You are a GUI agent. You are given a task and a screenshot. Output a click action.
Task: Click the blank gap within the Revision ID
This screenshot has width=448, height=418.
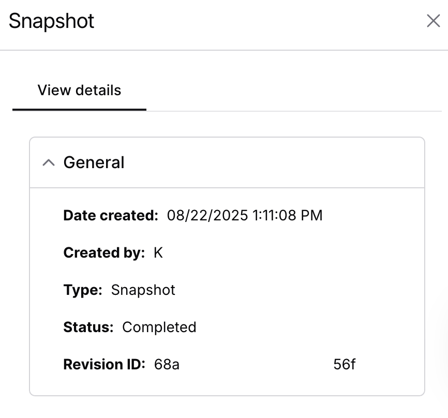[x=256, y=364]
